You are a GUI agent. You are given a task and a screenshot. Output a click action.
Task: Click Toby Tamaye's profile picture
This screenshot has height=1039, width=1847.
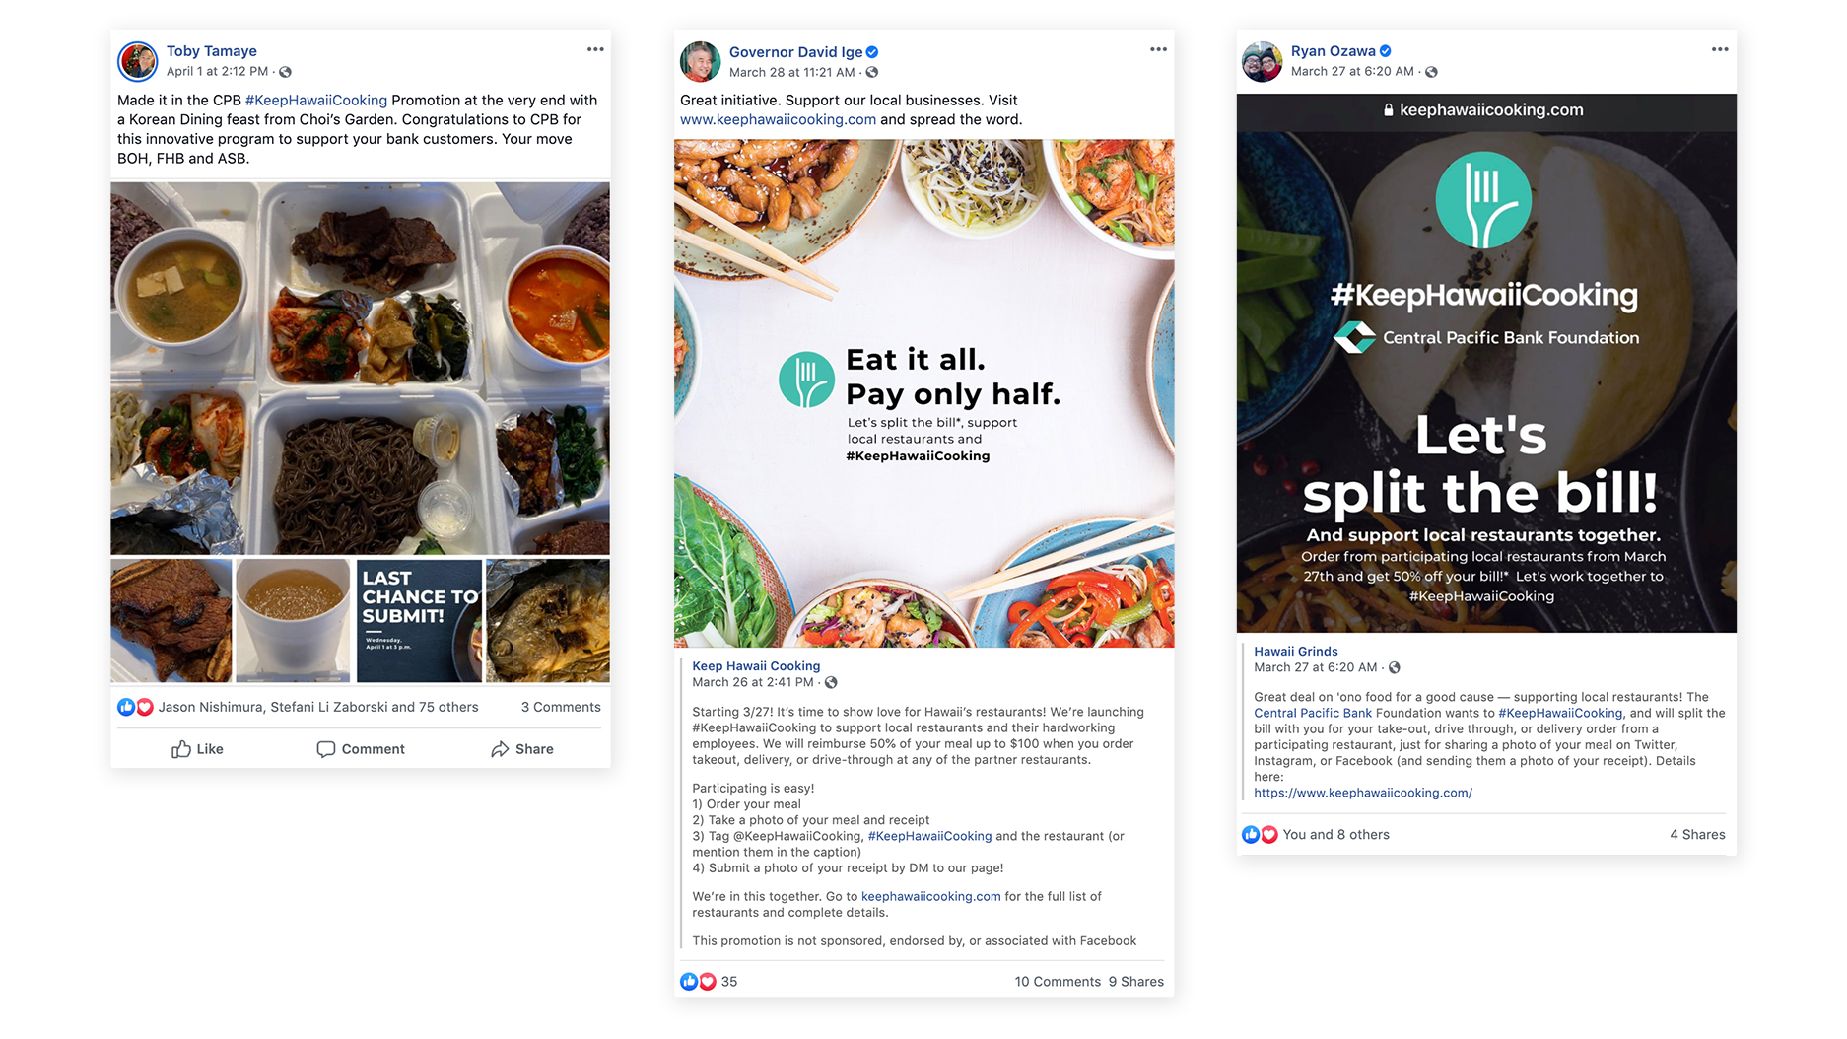click(x=138, y=61)
